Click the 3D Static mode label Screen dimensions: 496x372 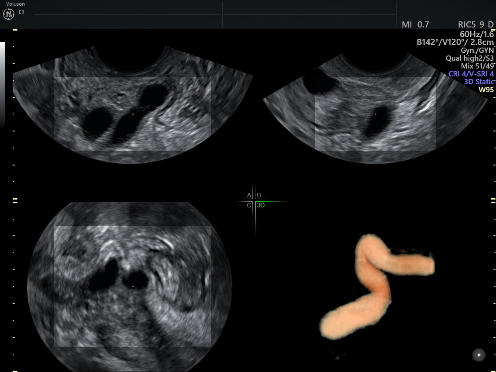click(x=479, y=82)
